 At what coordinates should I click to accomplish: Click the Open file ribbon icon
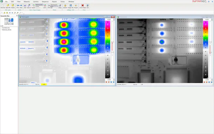click(8, 6)
